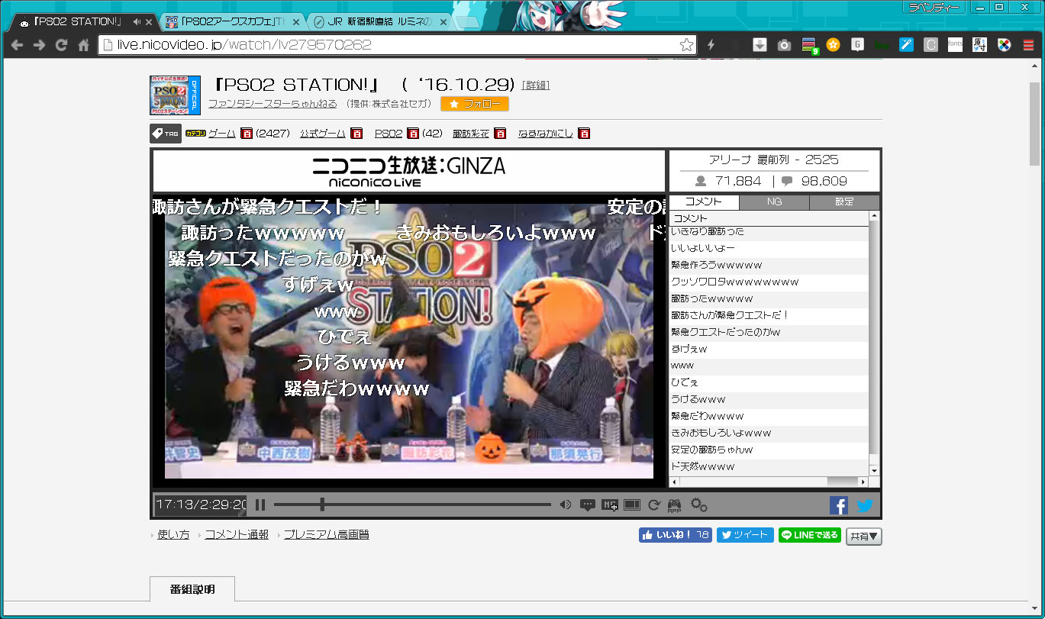The width and height of the screenshot is (1045, 619).
Task: Open player settings gears icon
Action: (x=698, y=505)
